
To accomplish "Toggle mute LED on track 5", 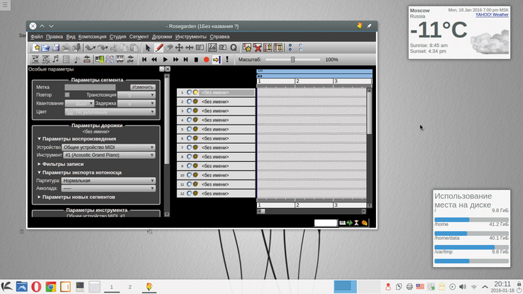I will [x=189, y=129].
